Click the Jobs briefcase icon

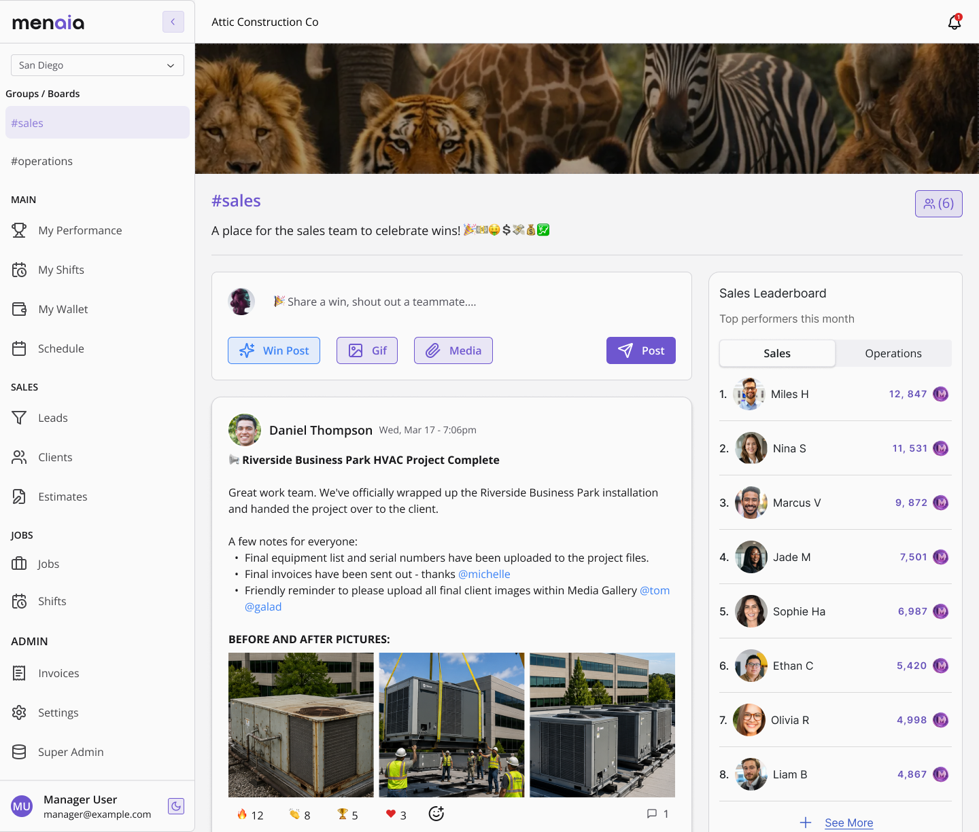click(x=19, y=564)
